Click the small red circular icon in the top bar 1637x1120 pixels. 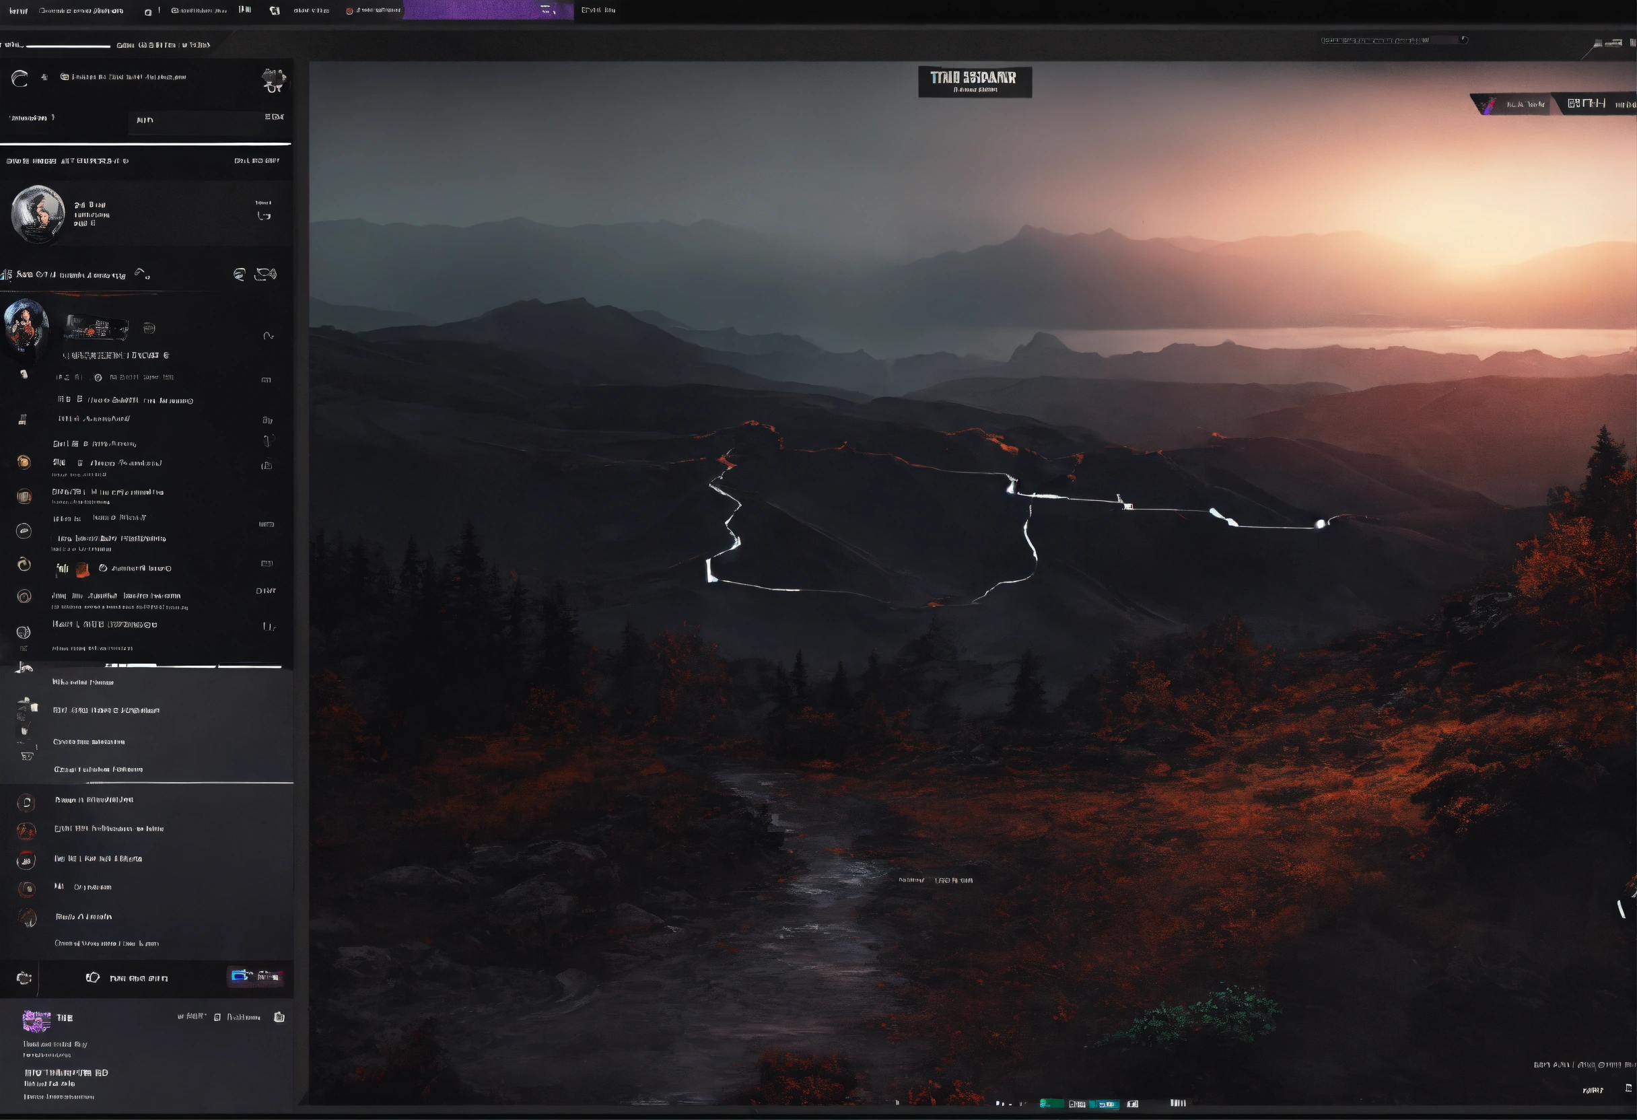click(349, 11)
